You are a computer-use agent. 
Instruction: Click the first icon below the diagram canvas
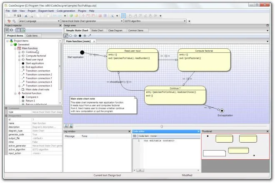66,126
